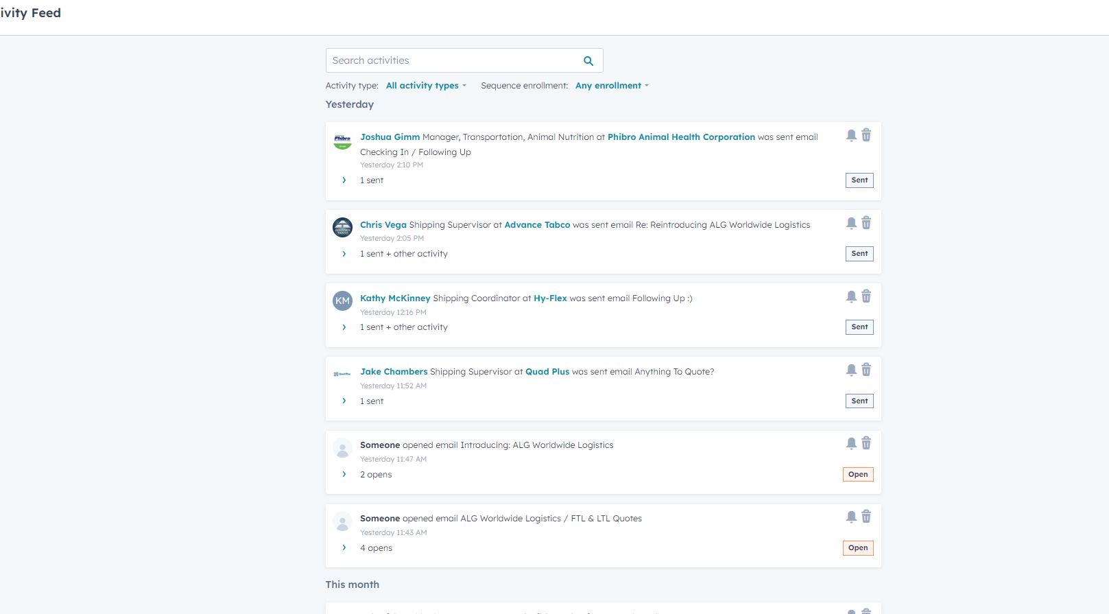1109x614 pixels.
Task: Expand the 4 opens details chevron
Action: pyautogui.click(x=344, y=548)
